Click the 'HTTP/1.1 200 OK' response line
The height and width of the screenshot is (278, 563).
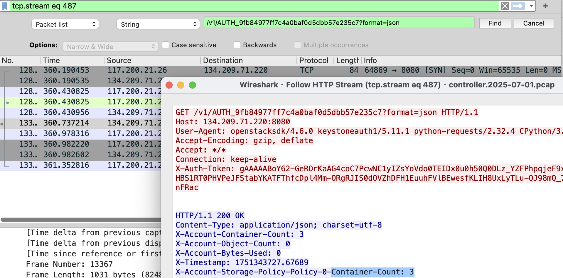coord(210,216)
